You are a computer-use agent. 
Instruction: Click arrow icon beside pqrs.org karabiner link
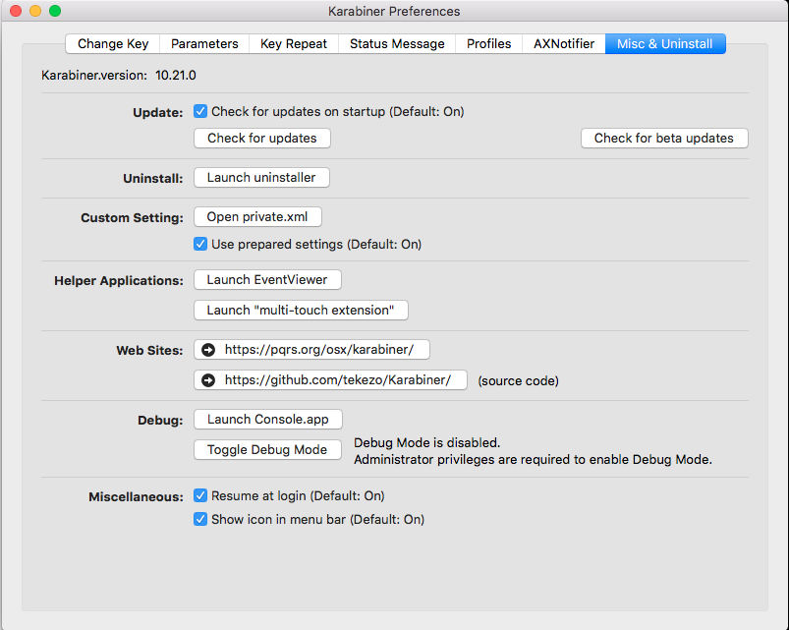pyautogui.click(x=208, y=350)
